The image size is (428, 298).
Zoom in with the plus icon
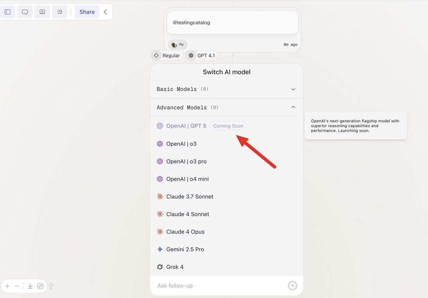click(x=8, y=286)
